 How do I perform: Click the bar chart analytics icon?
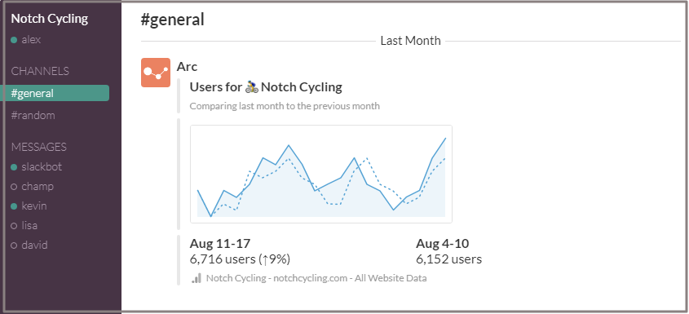tap(197, 278)
